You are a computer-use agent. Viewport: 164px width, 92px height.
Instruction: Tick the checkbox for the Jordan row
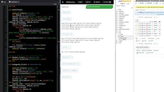pos(136,28)
